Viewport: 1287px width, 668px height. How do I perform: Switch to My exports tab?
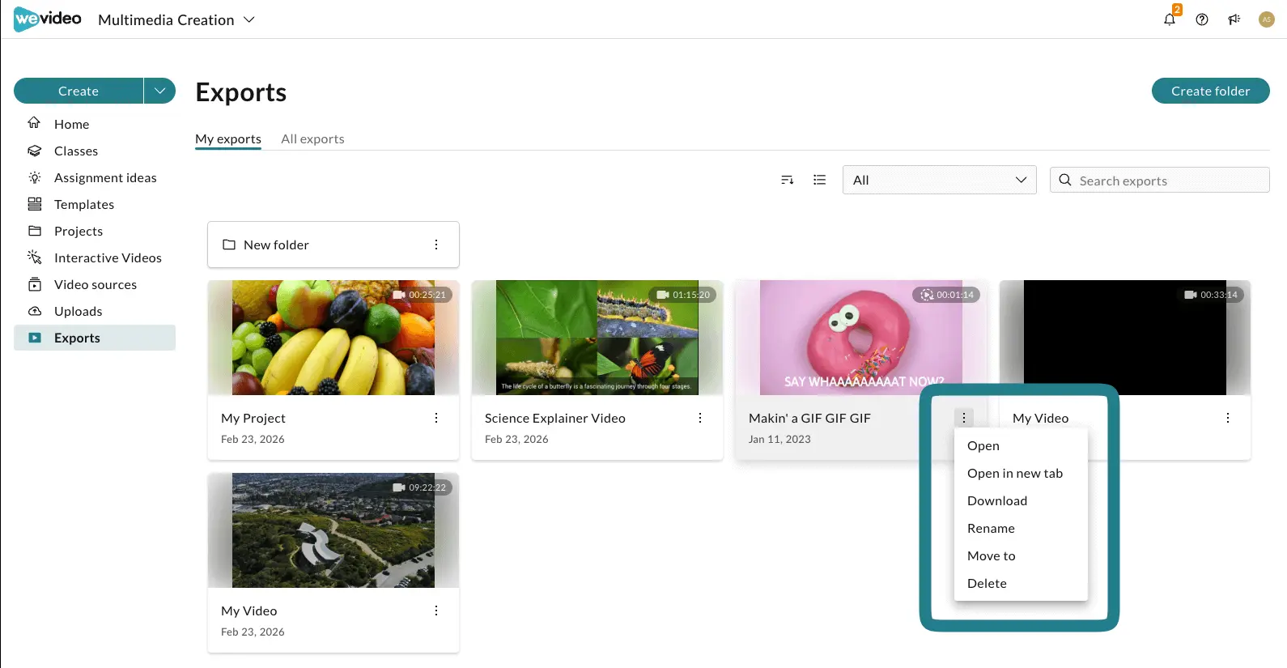click(228, 138)
